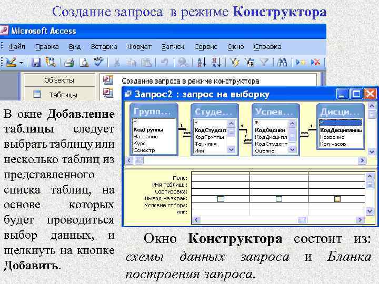
Task: Open the Формат menu
Action: [139, 46]
